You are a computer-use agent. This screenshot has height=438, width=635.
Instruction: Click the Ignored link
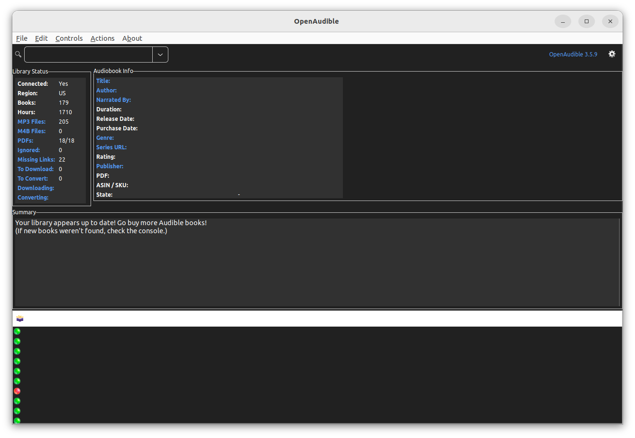[29, 150]
